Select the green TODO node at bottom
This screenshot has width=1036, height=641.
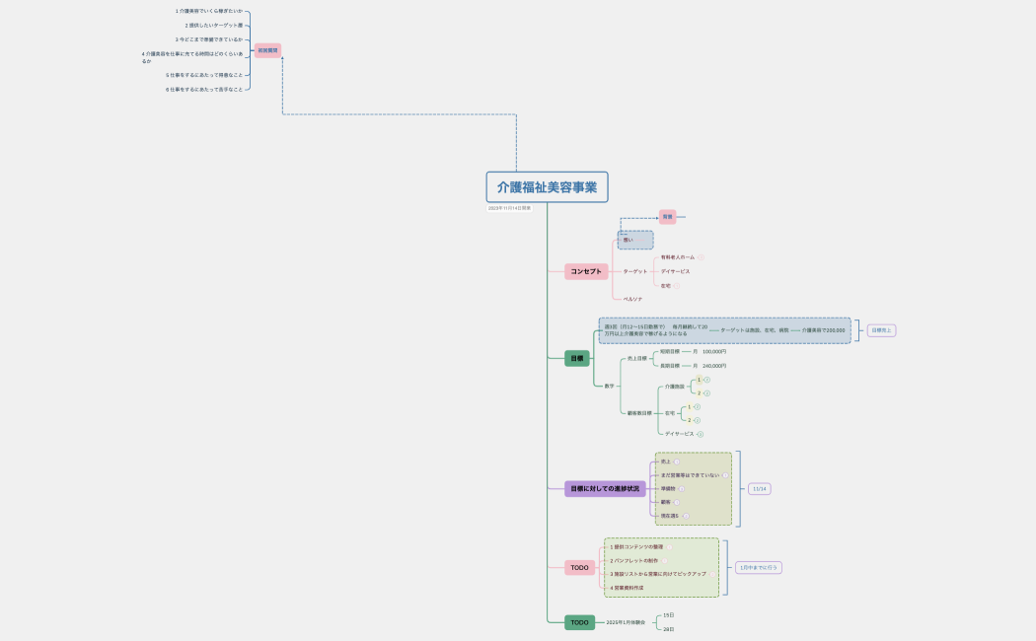click(579, 622)
